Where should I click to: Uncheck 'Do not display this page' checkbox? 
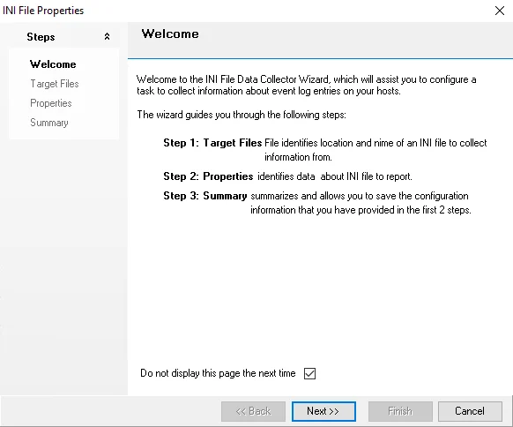[x=309, y=373]
